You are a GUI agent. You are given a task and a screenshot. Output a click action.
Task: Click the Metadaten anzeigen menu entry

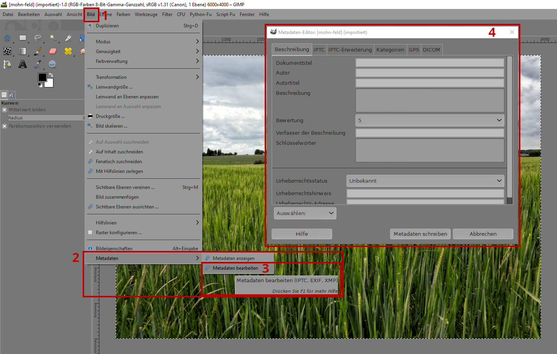(233, 258)
